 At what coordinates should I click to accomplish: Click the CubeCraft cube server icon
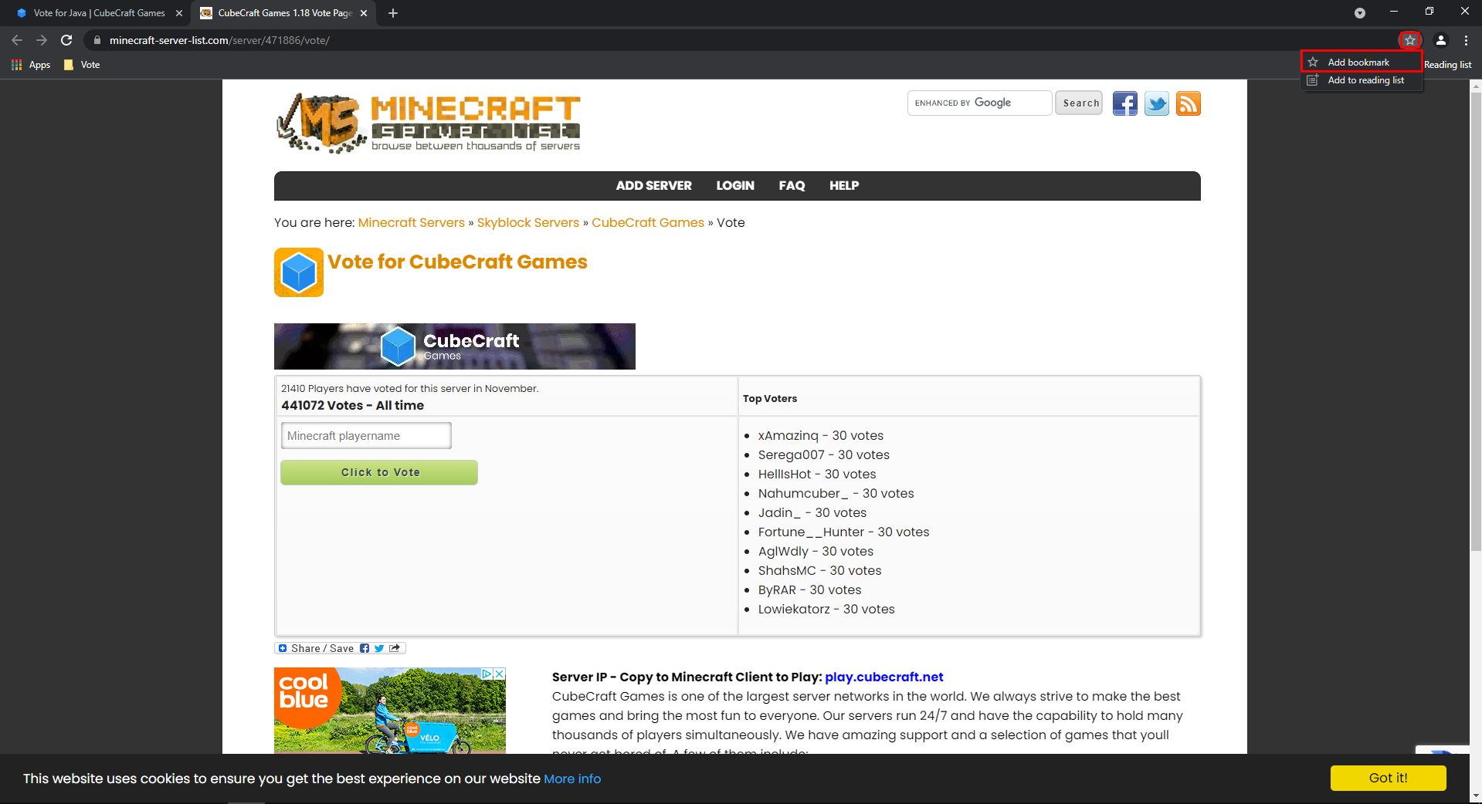299,272
